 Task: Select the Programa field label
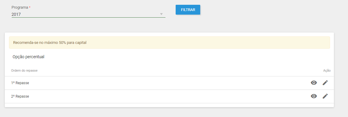coord(20,7)
